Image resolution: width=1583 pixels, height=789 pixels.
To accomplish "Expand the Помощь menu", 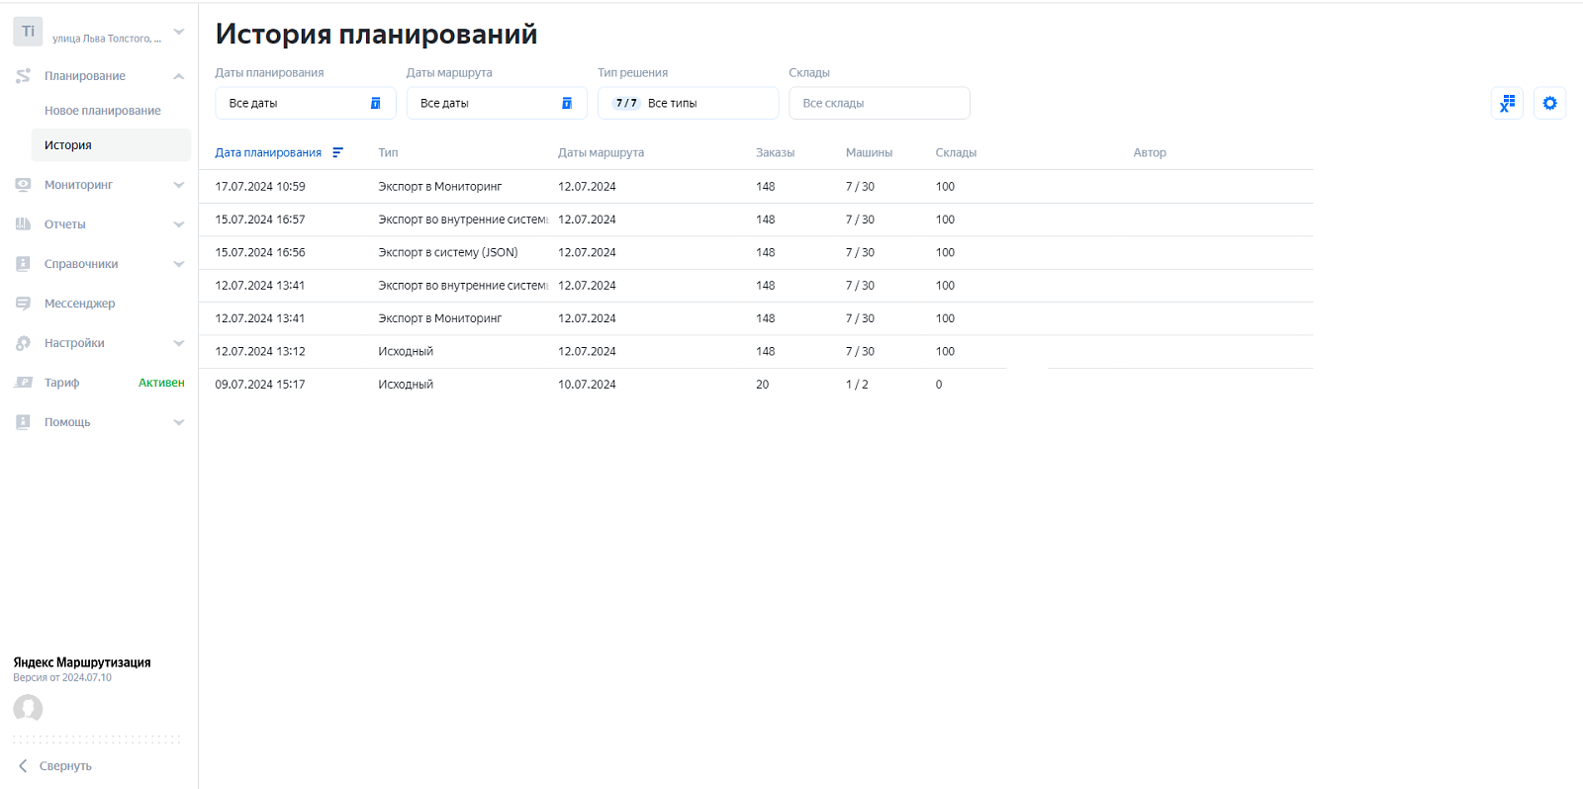I will pos(99,422).
